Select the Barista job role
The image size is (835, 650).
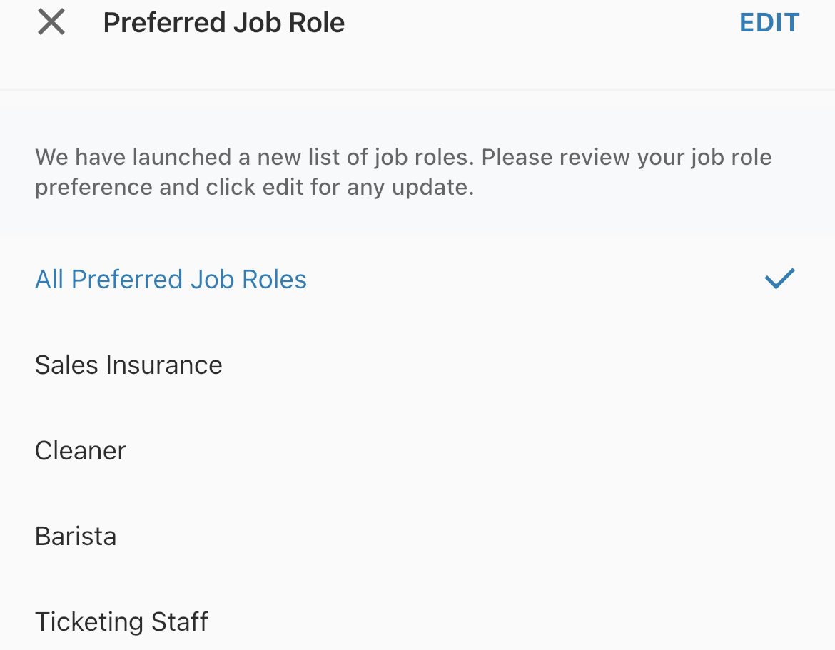pos(76,536)
